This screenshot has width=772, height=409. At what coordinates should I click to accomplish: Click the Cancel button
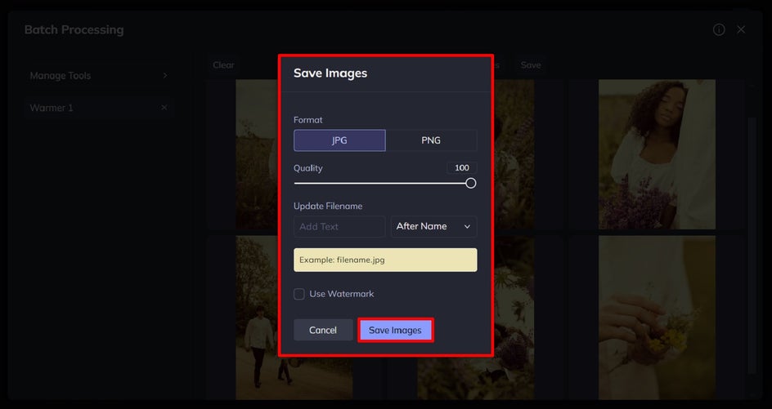coord(323,330)
